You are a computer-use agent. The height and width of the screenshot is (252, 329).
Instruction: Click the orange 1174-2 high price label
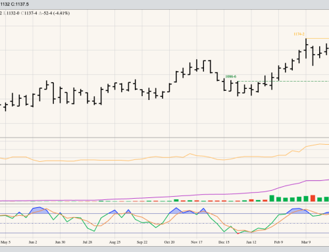tap(299, 34)
